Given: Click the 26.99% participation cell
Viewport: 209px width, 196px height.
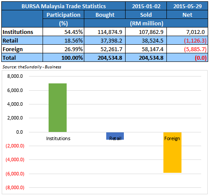Looking at the screenshot, I should click(63, 49).
